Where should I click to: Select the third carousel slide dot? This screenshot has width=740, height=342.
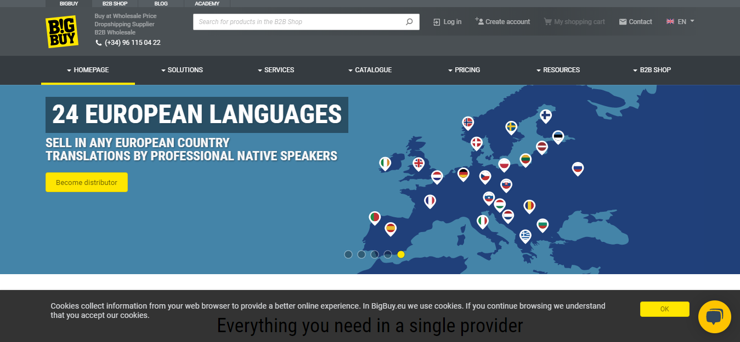click(x=375, y=254)
